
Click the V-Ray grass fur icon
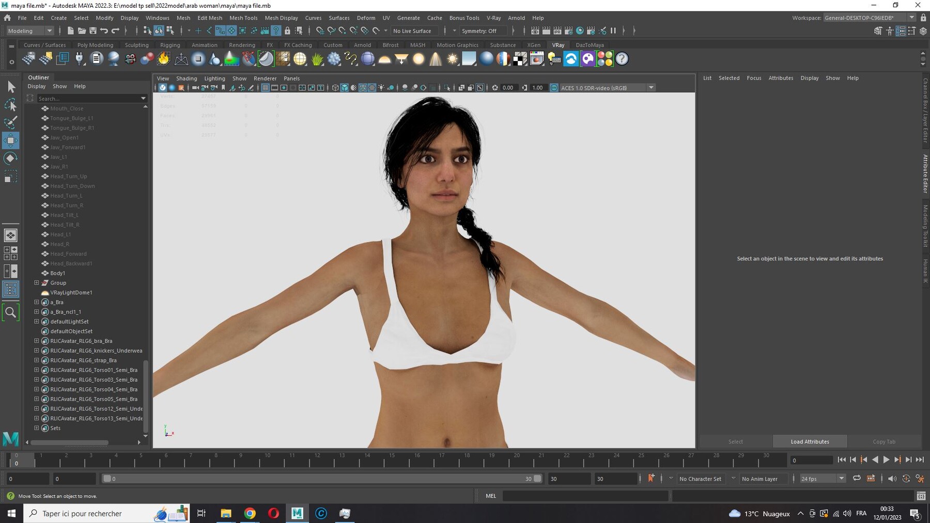pos(317,59)
